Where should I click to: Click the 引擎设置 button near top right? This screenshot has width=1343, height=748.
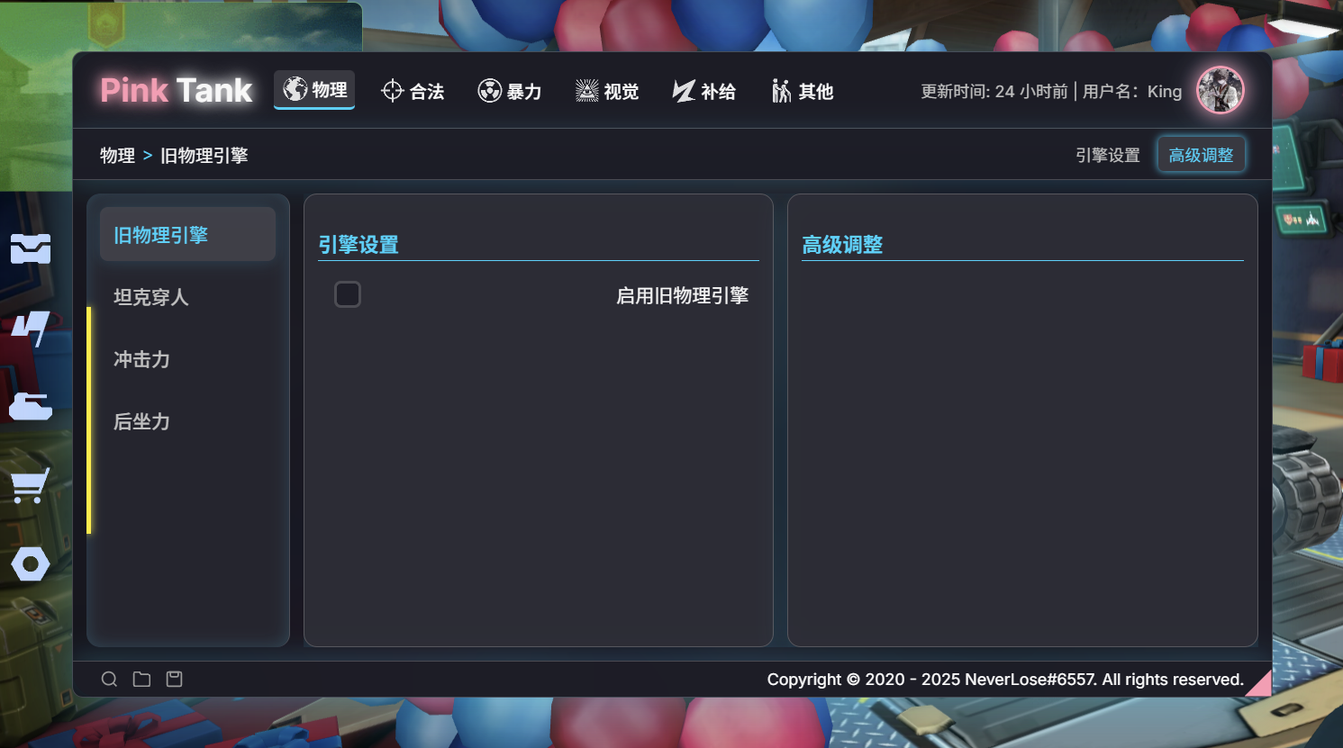click(1107, 154)
